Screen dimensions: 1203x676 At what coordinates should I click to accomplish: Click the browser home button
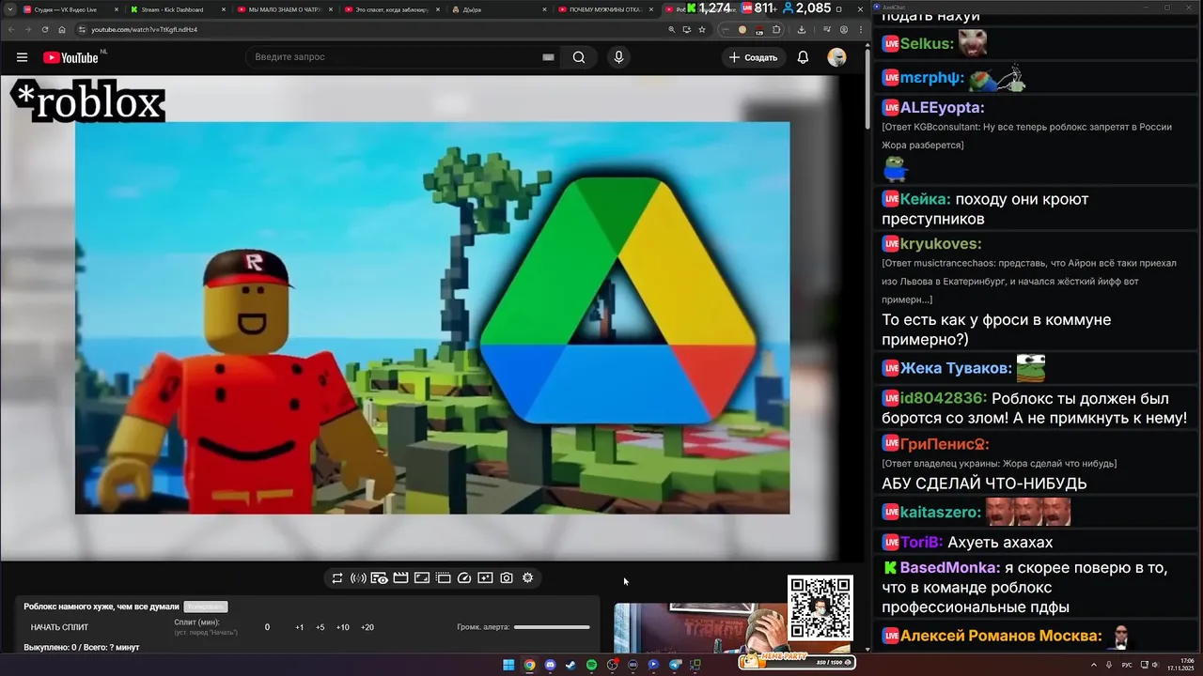[62, 29]
